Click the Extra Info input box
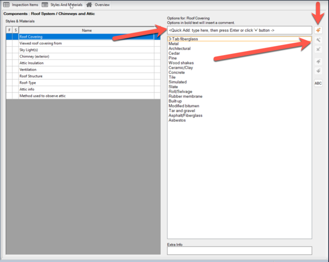 click(239, 250)
